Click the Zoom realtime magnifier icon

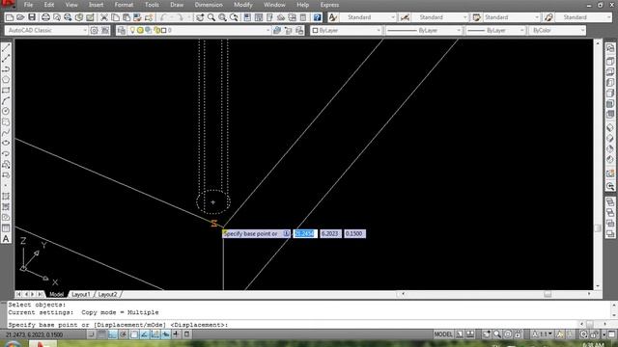click(x=211, y=17)
